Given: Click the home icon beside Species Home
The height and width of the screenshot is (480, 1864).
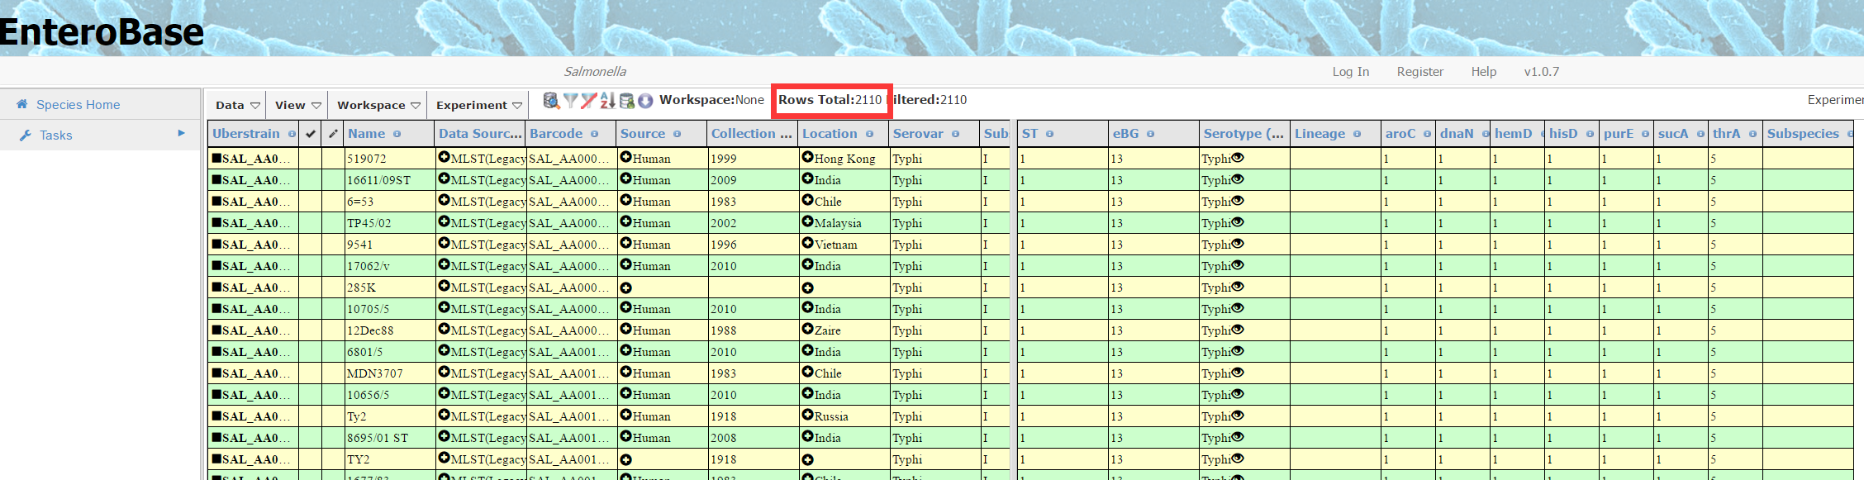Looking at the screenshot, I should pos(22,104).
